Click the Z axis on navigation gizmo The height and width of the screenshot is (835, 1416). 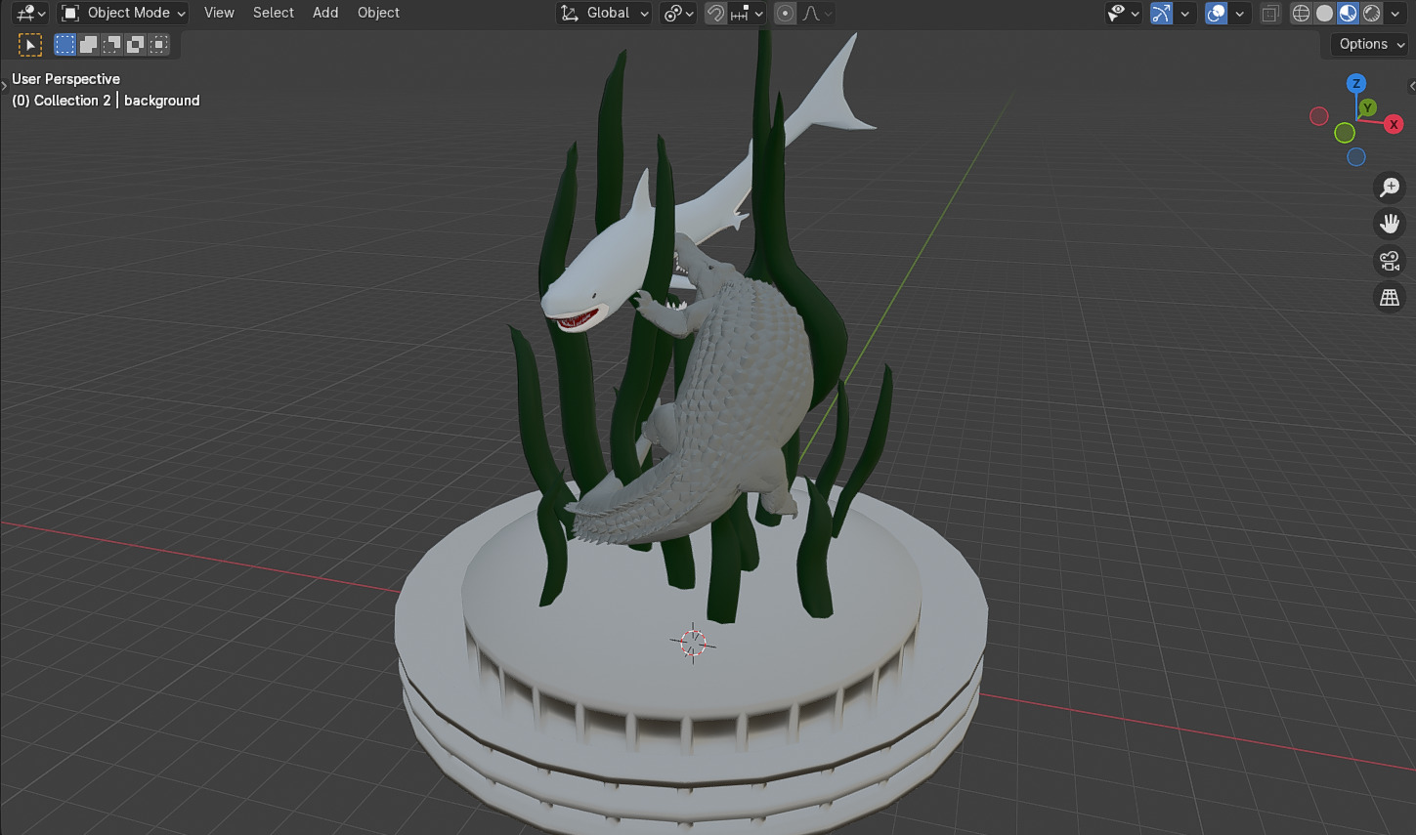click(1355, 83)
